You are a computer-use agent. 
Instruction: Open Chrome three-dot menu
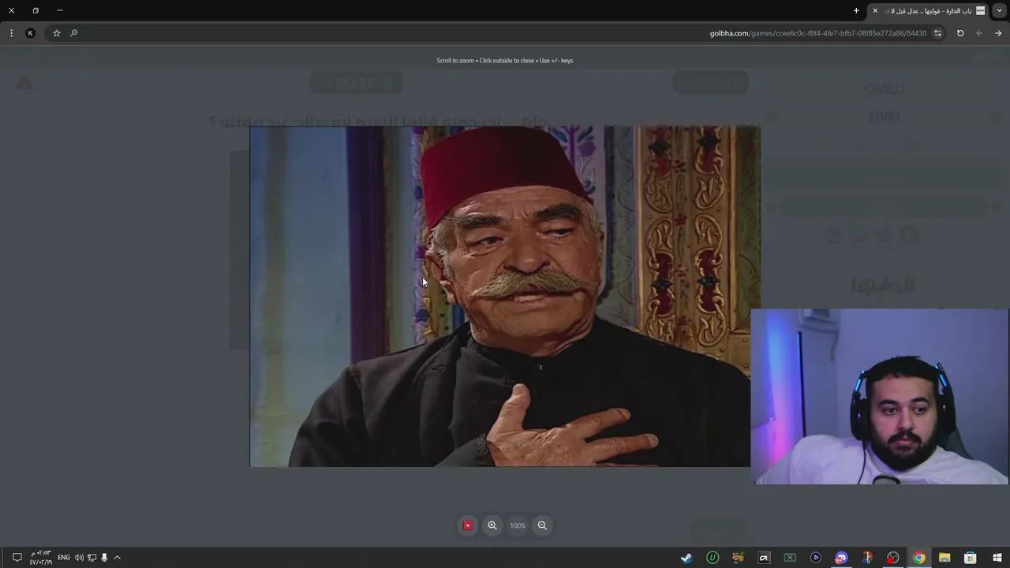[x=11, y=33]
